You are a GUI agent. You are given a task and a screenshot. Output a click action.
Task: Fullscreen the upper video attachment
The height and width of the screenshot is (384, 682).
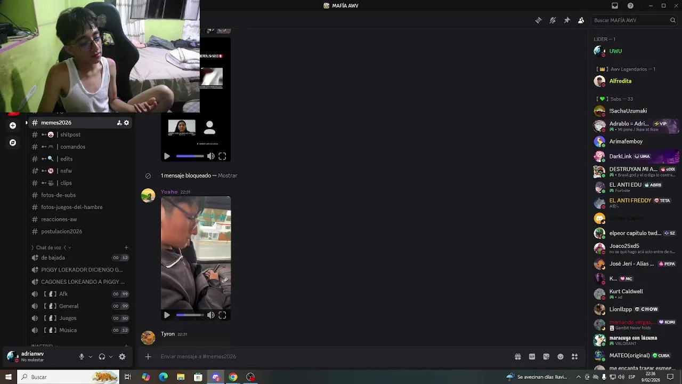[x=222, y=156]
